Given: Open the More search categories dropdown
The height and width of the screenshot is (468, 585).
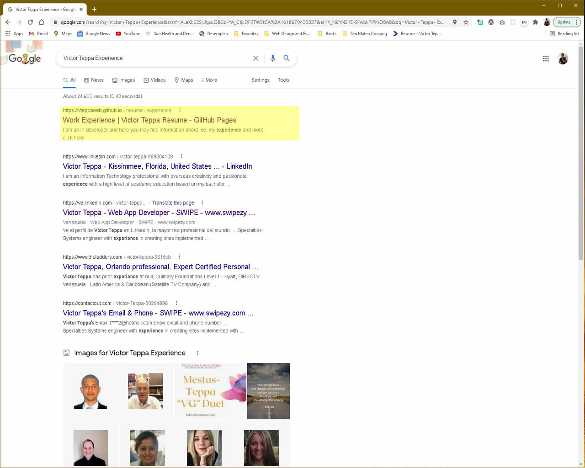Looking at the screenshot, I should 209,80.
